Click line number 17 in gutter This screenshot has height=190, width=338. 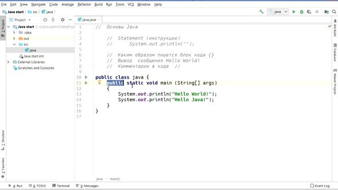pyautogui.click(x=79, y=117)
